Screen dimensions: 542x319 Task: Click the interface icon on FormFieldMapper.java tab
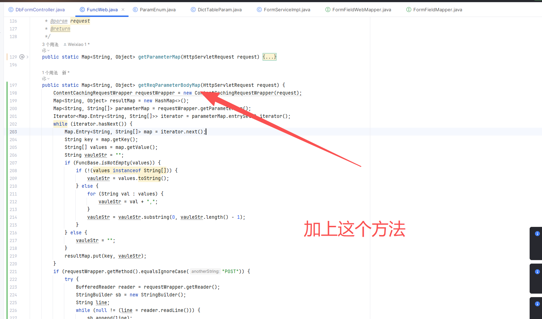pyautogui.click(x=409, y=10)
